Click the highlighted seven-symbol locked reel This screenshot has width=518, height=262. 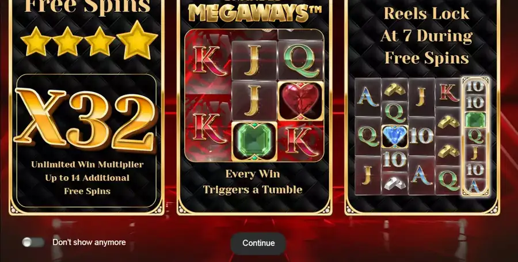click(x=475, y=136)
